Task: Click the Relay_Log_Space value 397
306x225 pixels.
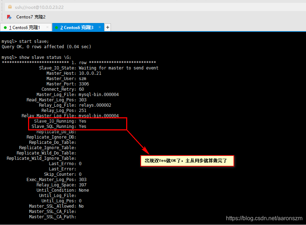Action: 82,185
